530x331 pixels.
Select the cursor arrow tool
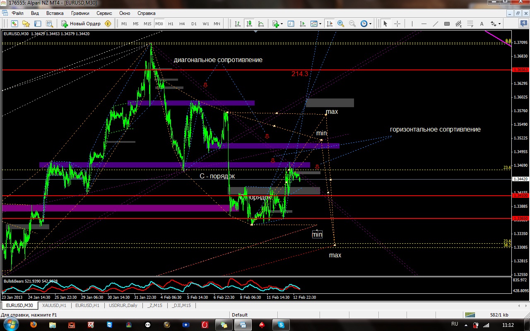coord(385,24)
